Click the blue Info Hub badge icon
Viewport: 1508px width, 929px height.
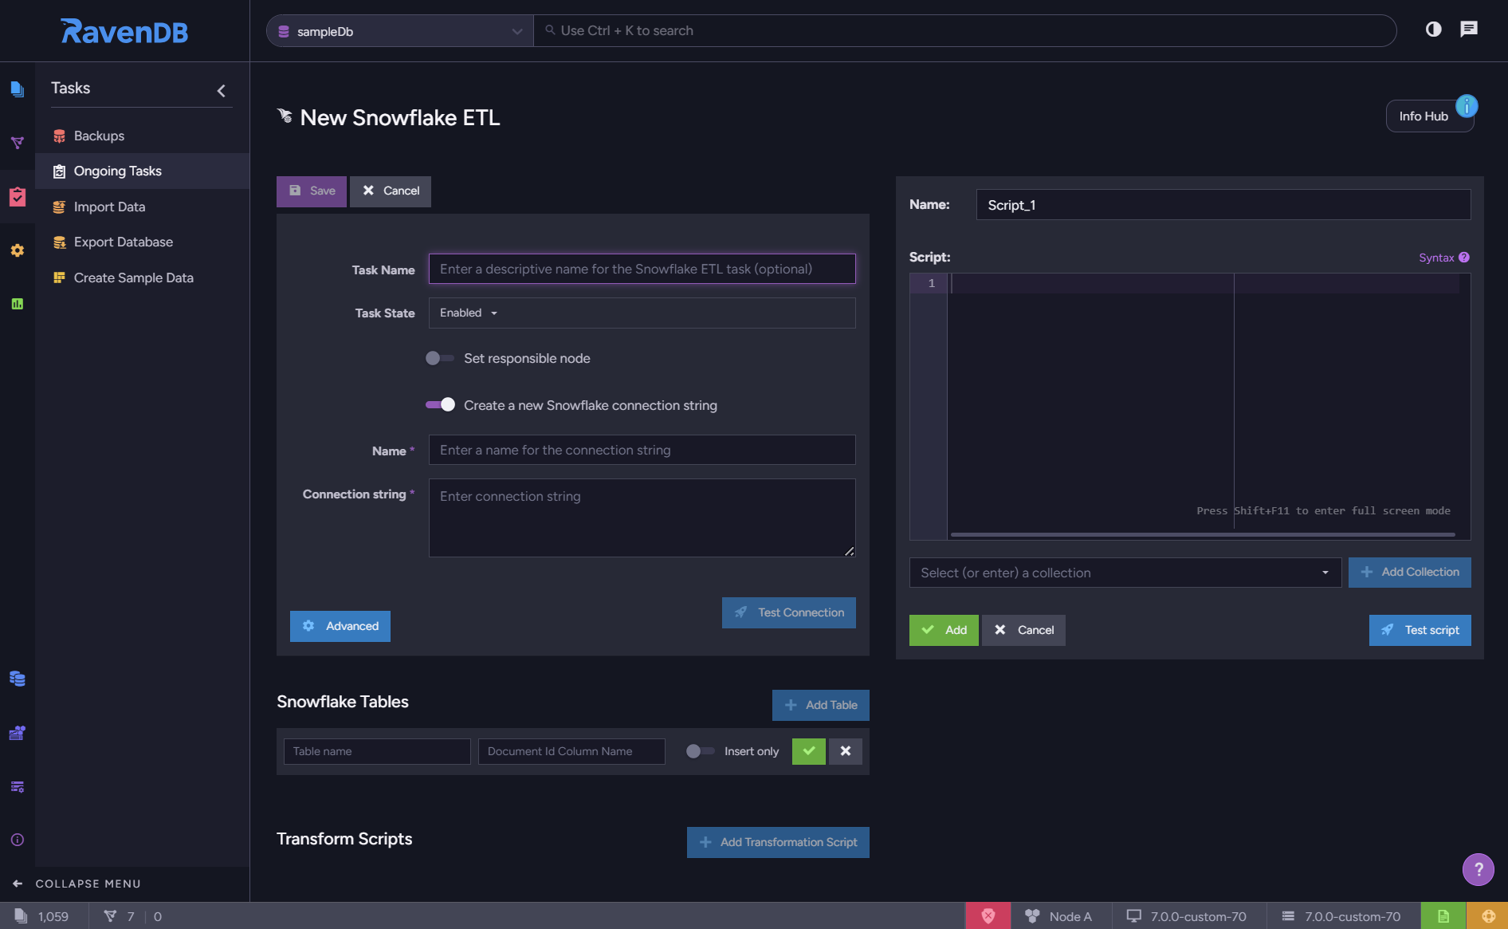click(1467, 105)
